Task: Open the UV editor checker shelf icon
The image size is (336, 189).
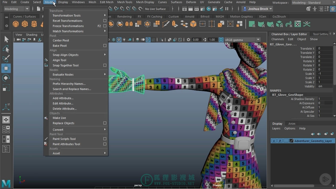Action: (x=298, y=24)
